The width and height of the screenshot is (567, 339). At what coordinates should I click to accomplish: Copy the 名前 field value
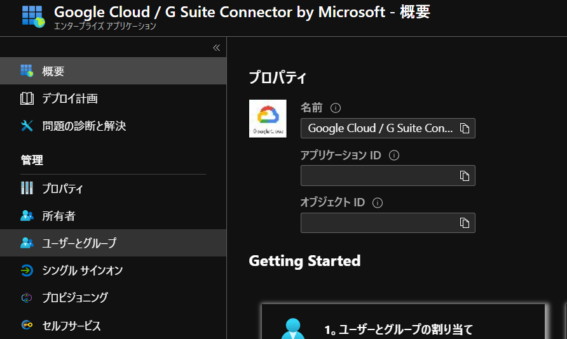click(x=465, y=128)
